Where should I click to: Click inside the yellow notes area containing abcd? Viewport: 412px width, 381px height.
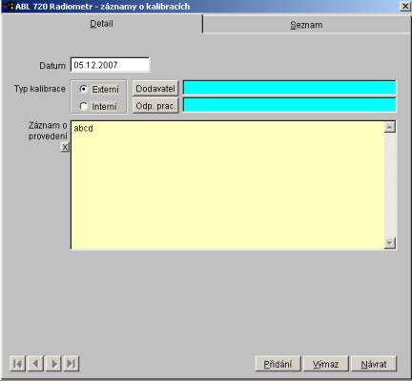[227, 185]
